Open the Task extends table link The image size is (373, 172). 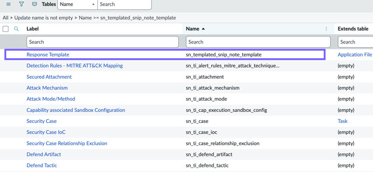coord(343,121)
